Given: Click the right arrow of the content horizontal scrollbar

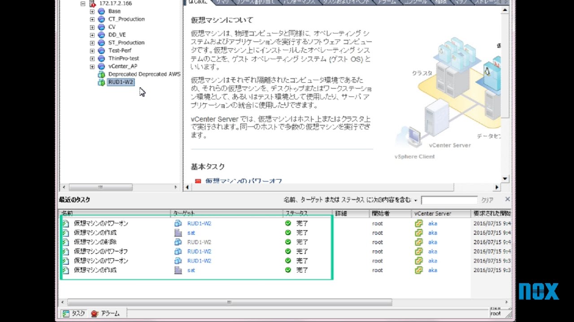Looking at the screenshot, I should tap(497, 187).
